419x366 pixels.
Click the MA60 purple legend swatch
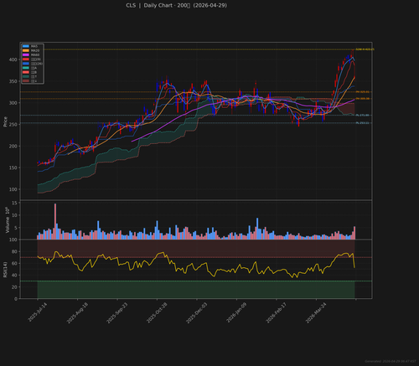[26, 54]
